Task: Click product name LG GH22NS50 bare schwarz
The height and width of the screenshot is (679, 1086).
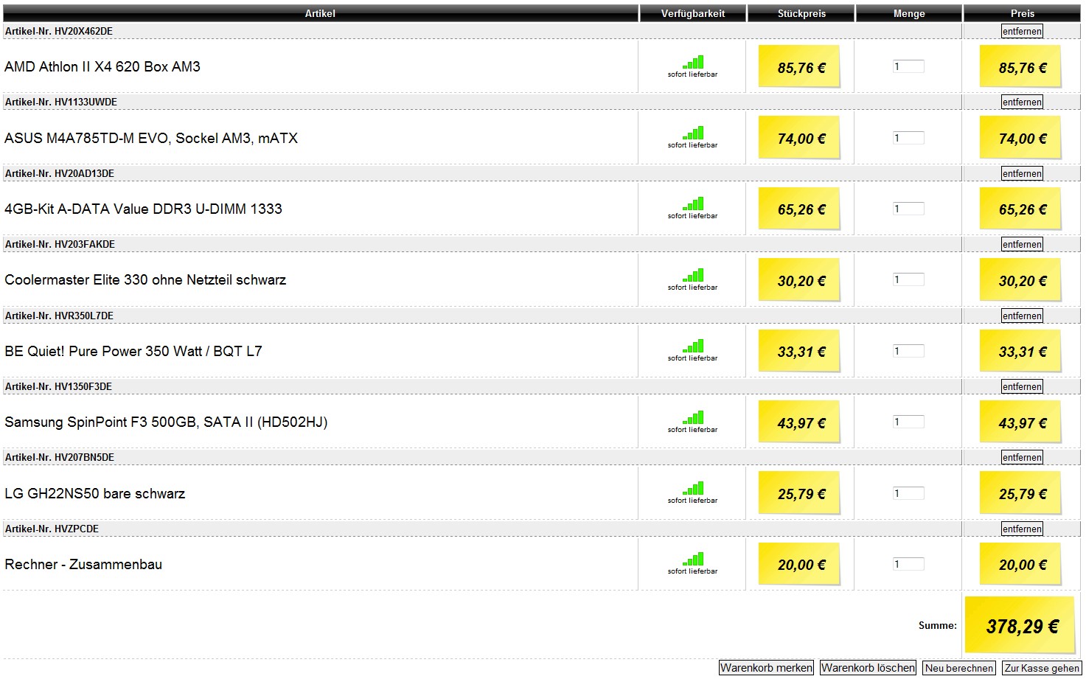Action: tap(95, 493)
